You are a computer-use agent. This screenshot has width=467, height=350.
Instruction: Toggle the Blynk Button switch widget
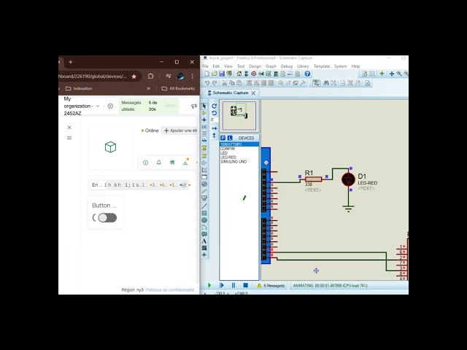coord(107,218)
